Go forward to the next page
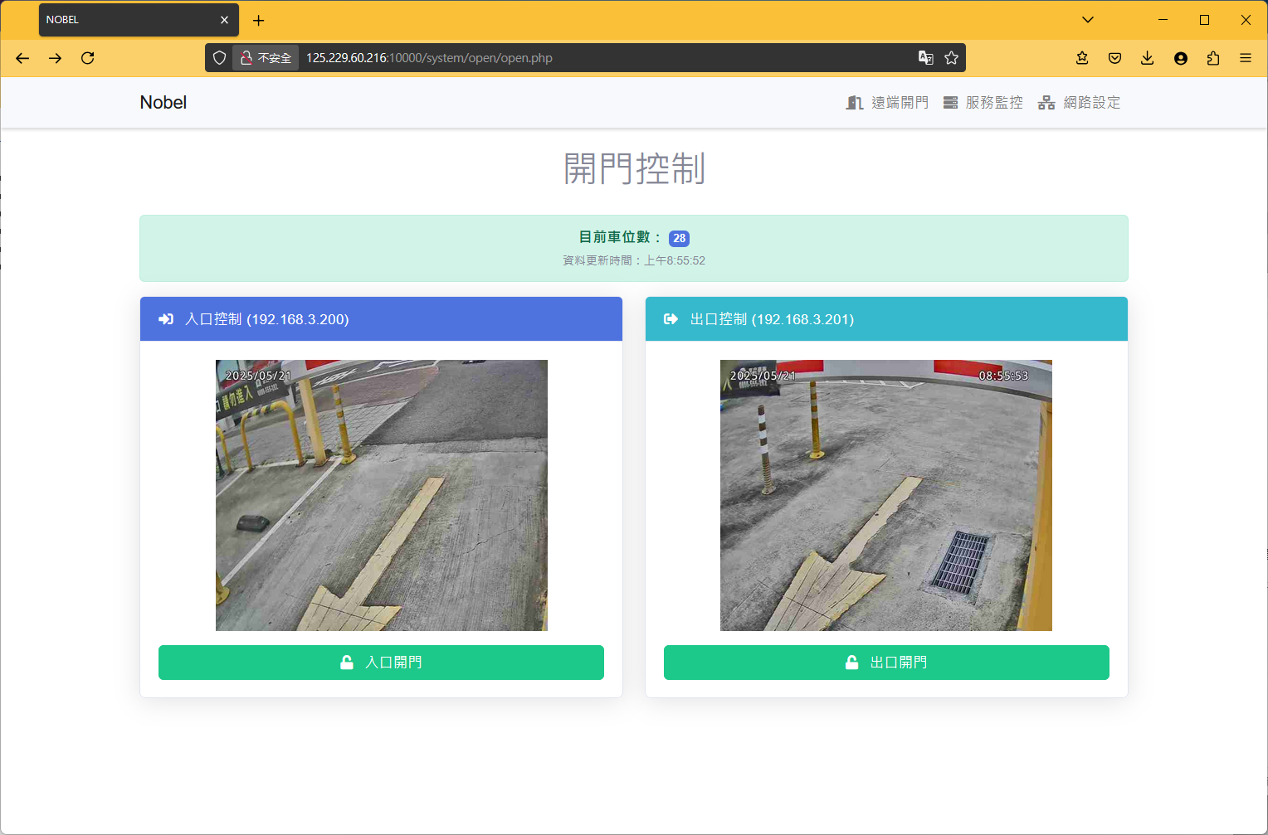Screen dimensions: 1268x835 [x=55, y=58]
